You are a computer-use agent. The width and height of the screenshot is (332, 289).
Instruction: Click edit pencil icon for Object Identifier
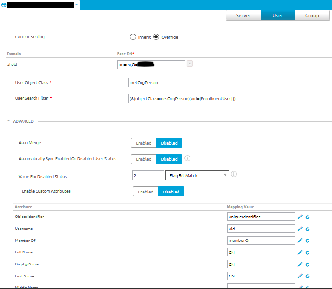tap(300, 217)
